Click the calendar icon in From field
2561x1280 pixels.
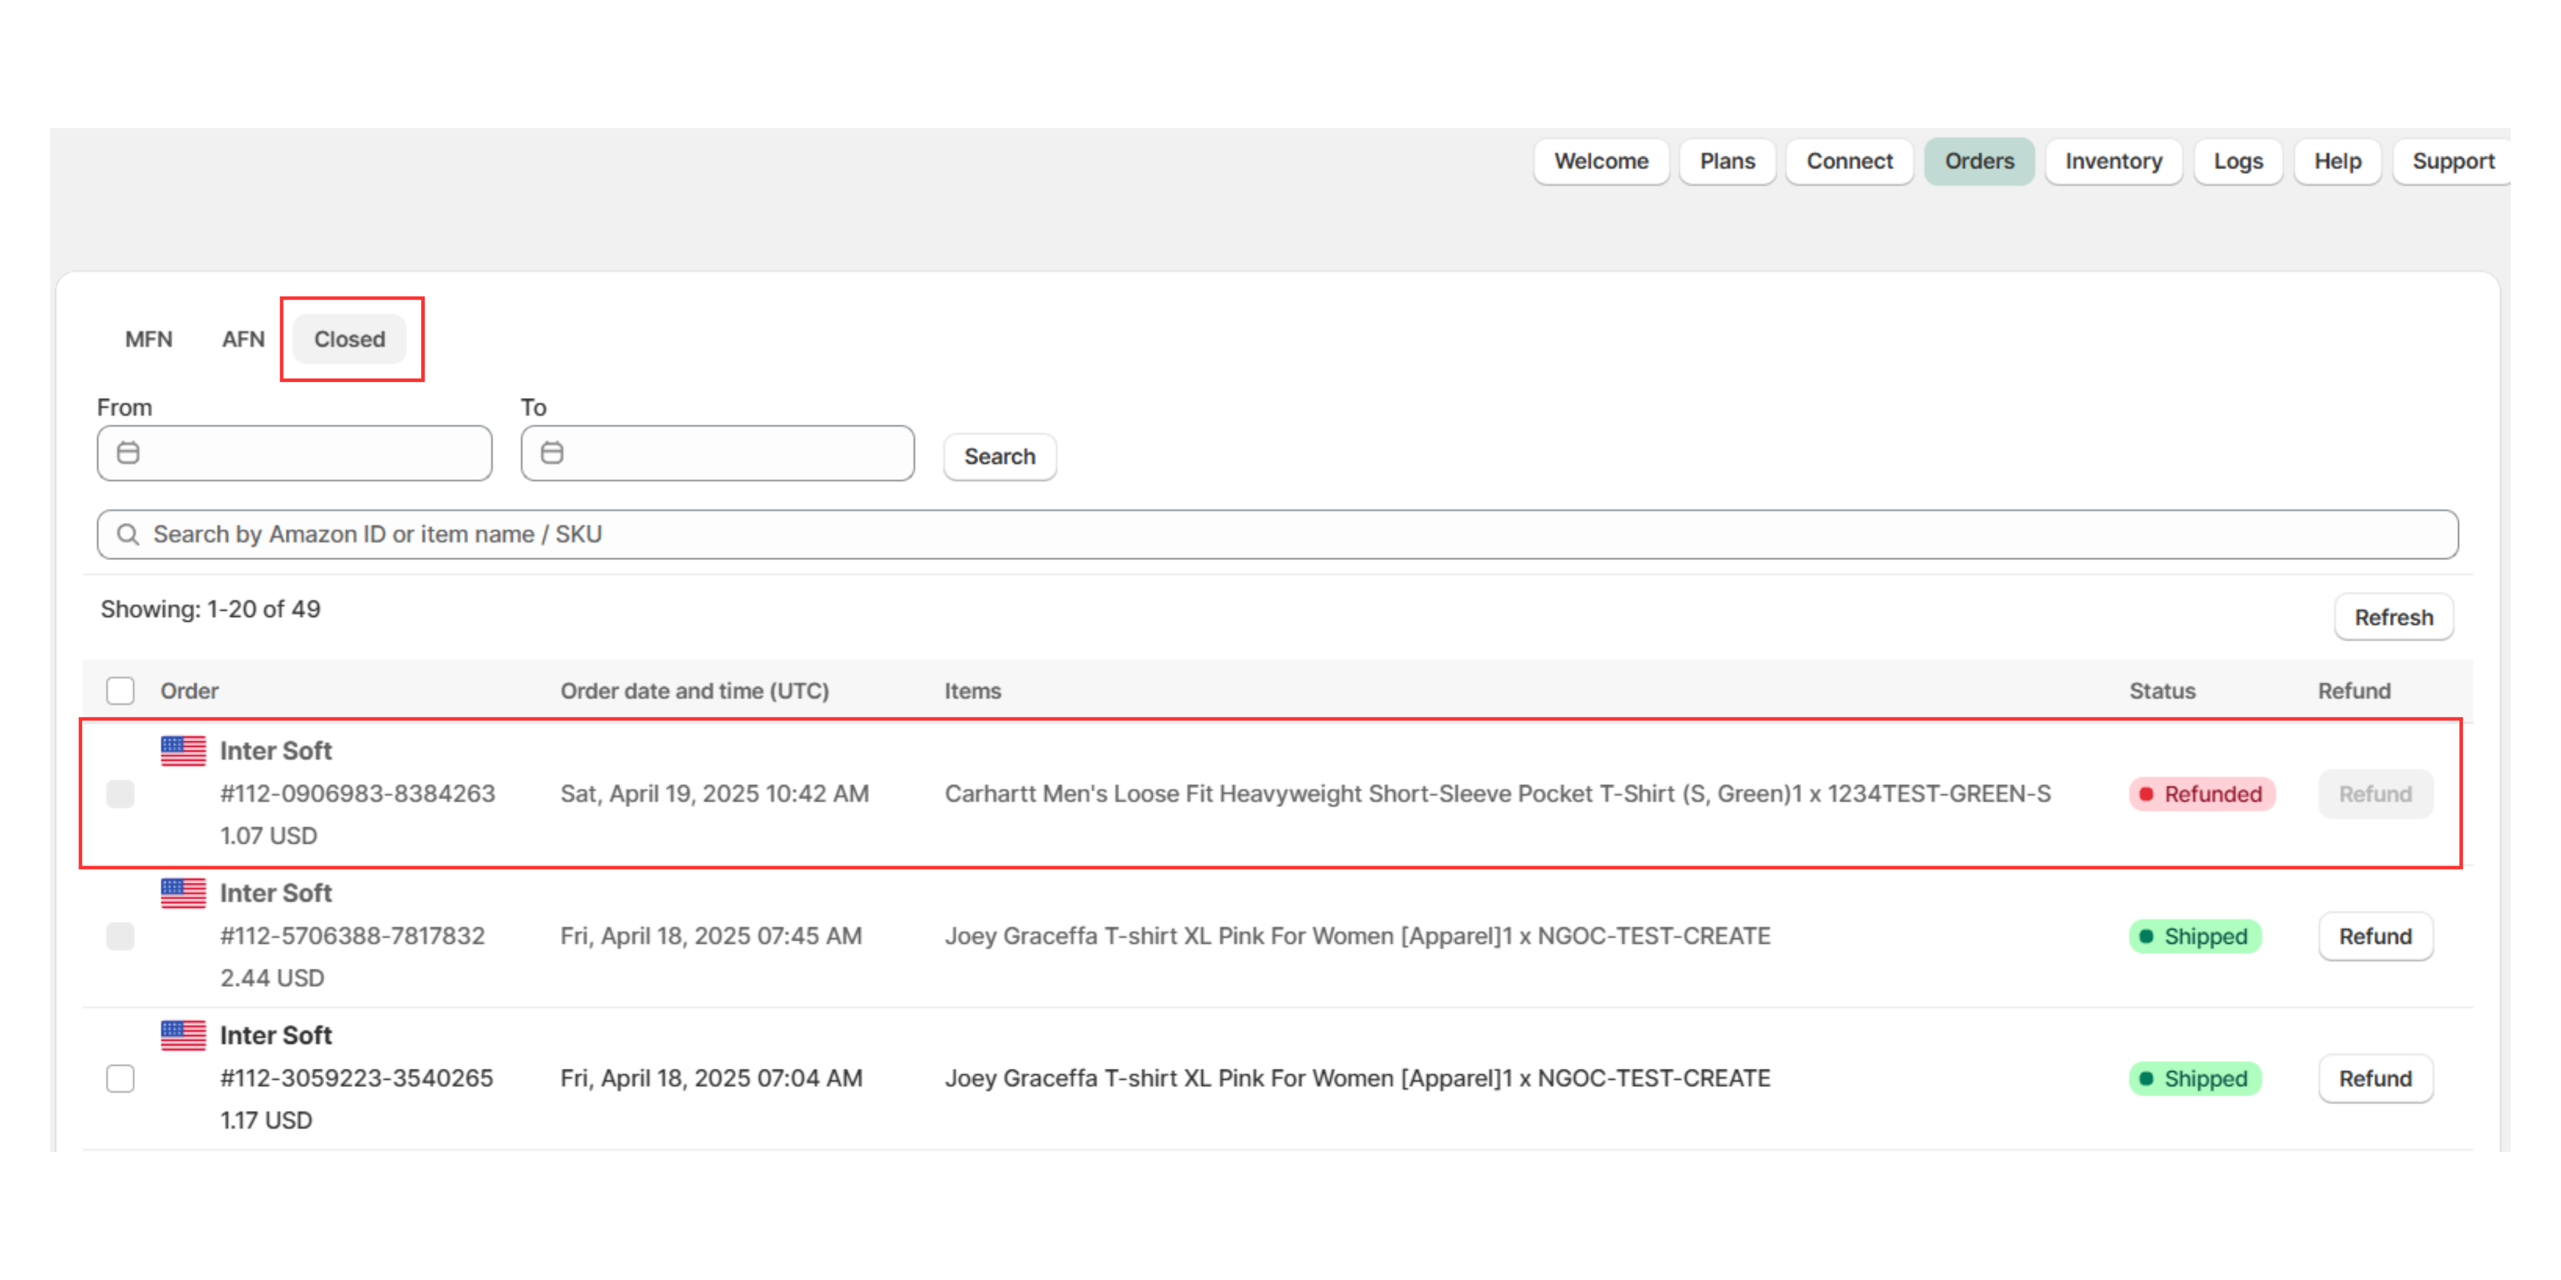128,453
